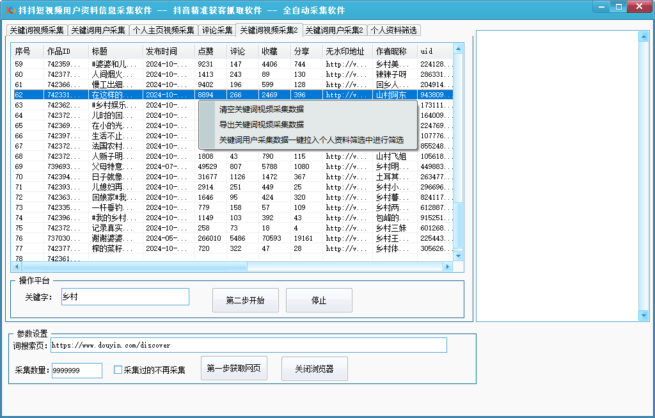The height and width of the screenshot is (418, 655).
Task: Maximize the application window
Action: (x=619, y=6)
